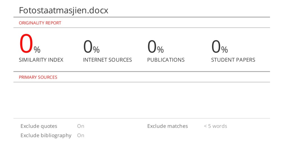Click the zero above Publications
288x154 pixels.
[152, 46]
